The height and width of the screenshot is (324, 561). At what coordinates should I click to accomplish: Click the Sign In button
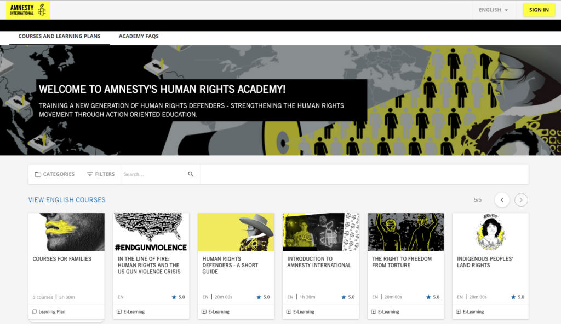coord(539,10)
